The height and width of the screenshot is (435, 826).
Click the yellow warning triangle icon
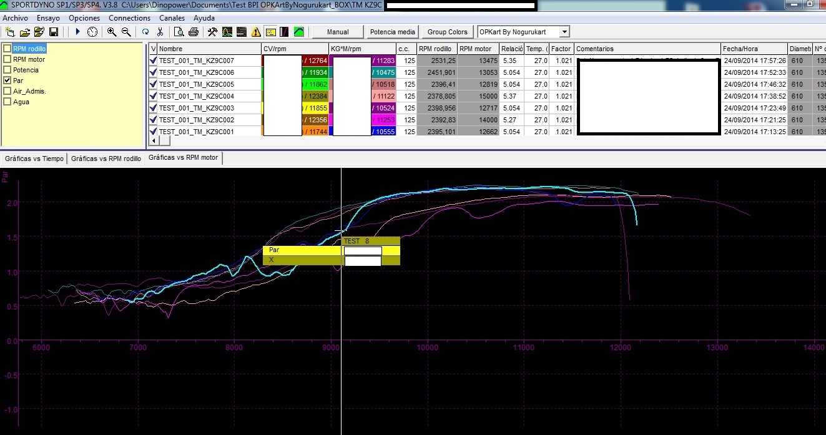coord(256,32)
